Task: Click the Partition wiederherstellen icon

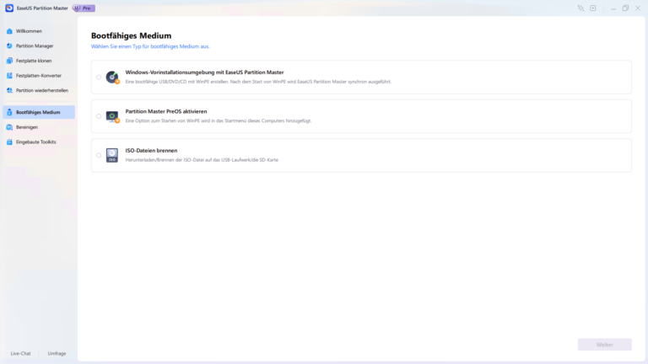Action: [x=9, y=90]
